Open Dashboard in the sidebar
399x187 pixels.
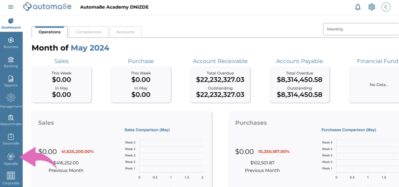[x=11, y=23]
